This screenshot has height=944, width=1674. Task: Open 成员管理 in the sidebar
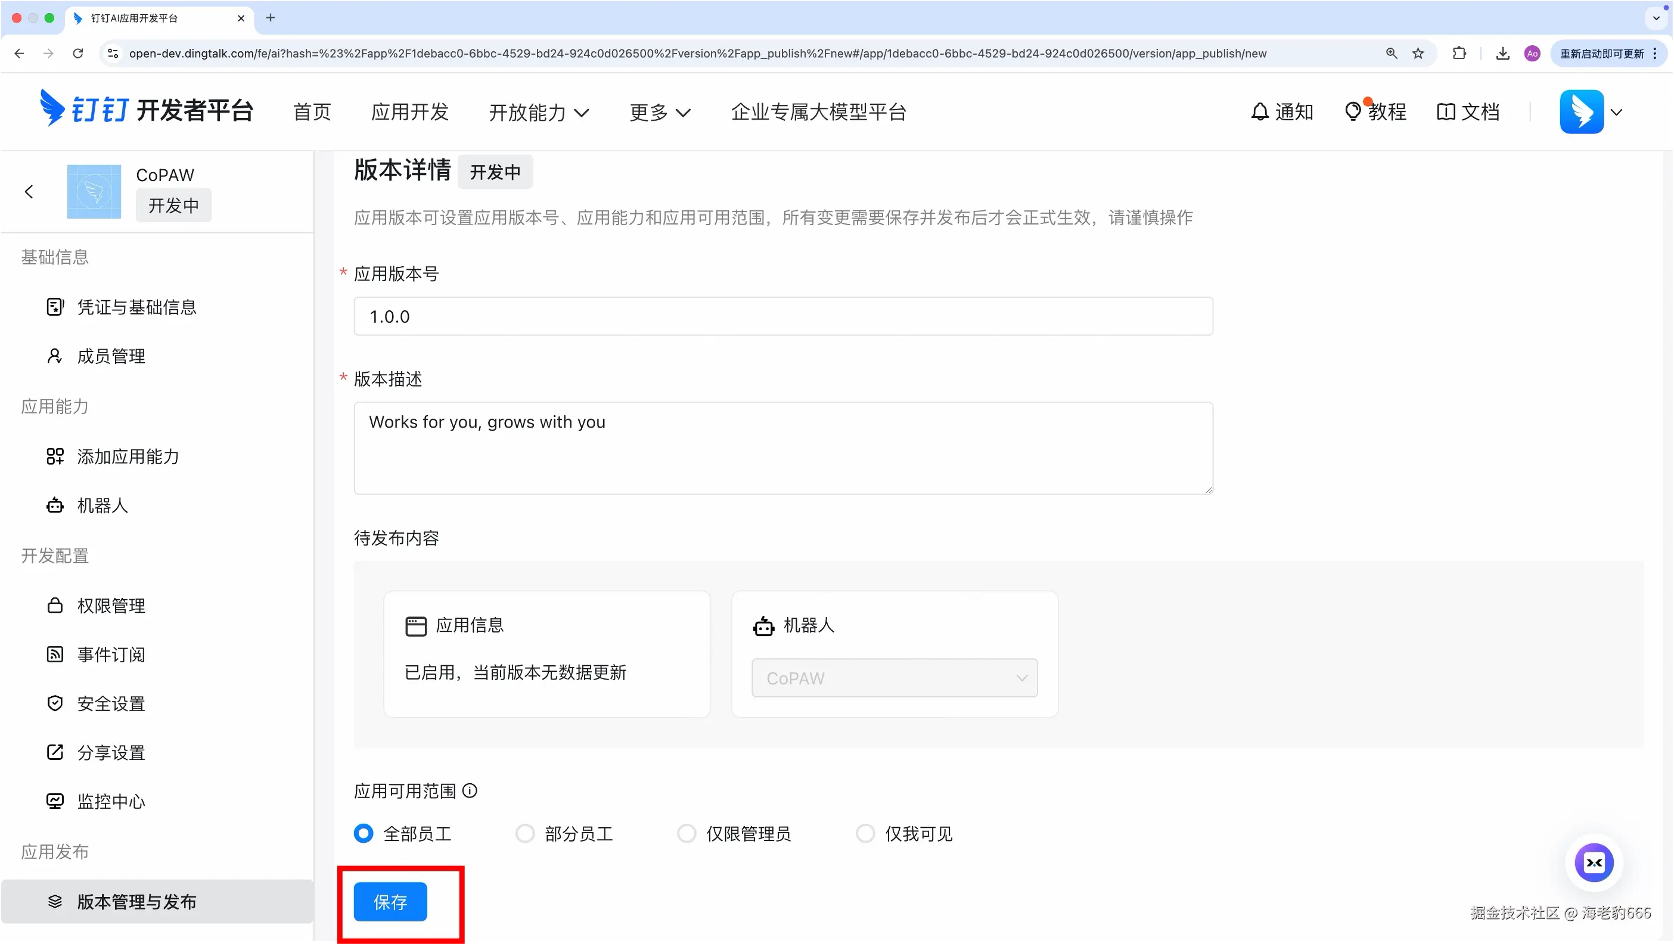coord(111,356)
